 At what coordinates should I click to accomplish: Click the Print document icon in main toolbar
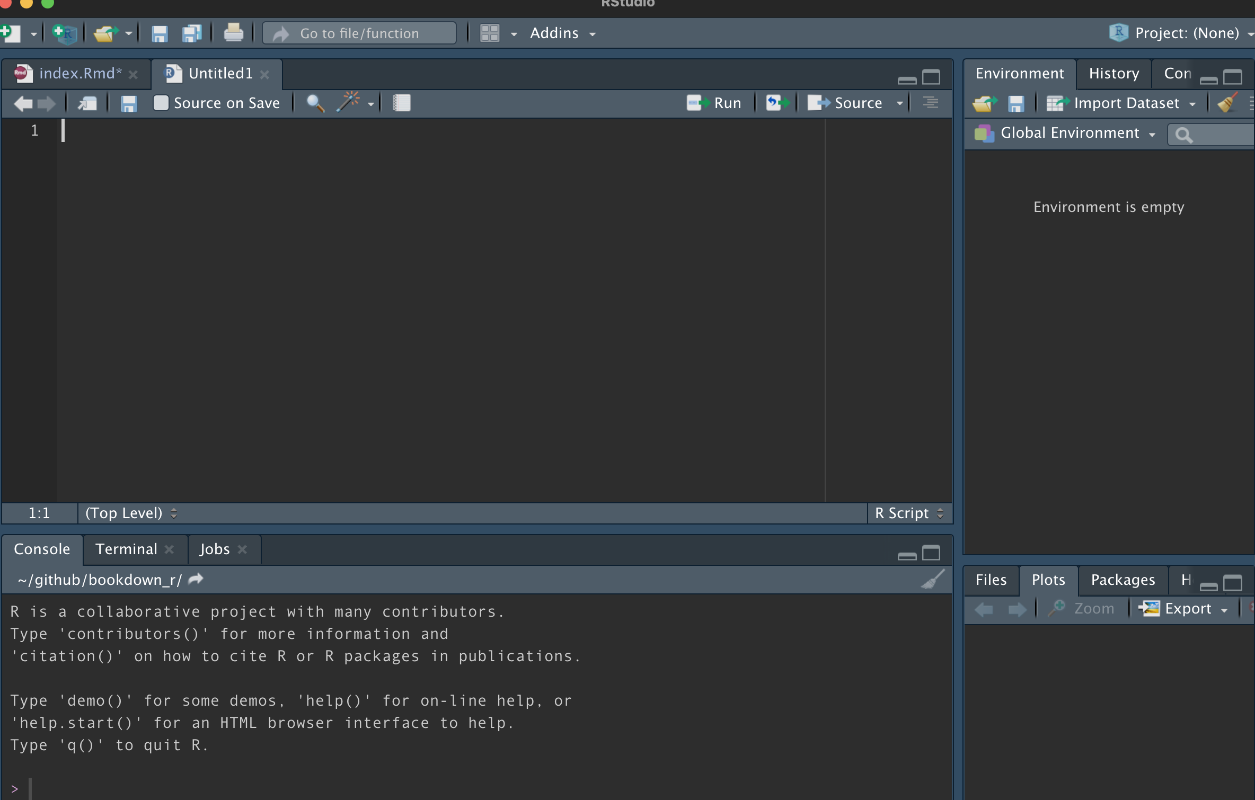(233, 33)
